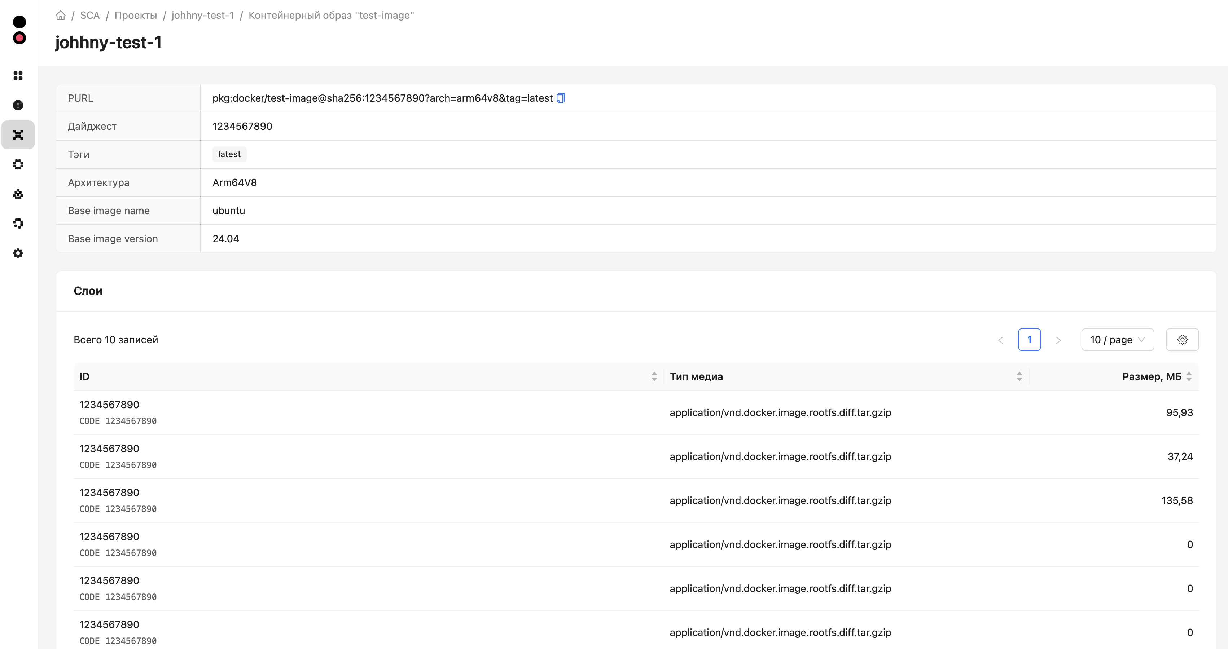Click media type in the 135,58 row
1228x649 pixels.
coord(780,500)
